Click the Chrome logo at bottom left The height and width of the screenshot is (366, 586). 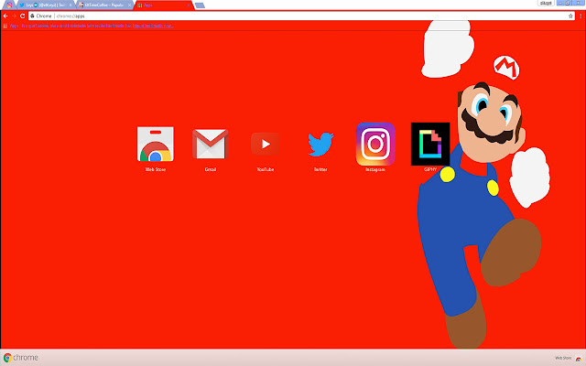point(21,358)
